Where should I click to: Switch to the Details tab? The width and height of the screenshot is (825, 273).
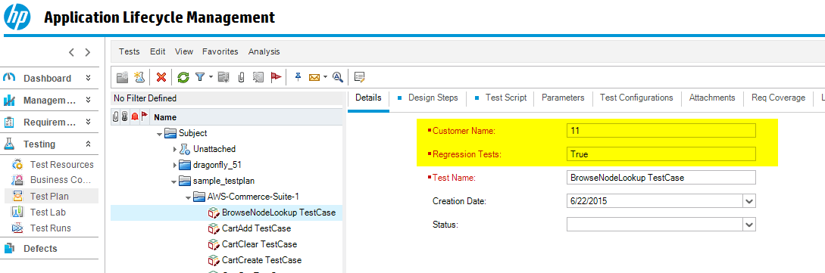[x=368, y=98]
